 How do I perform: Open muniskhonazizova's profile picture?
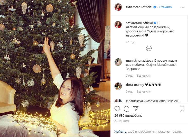[x=118, y=62]
